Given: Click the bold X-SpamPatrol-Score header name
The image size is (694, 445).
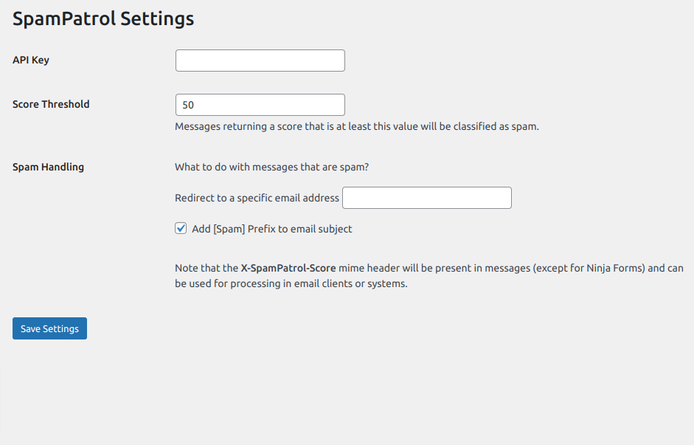Looking at the screenshot, I should point(288,268).
